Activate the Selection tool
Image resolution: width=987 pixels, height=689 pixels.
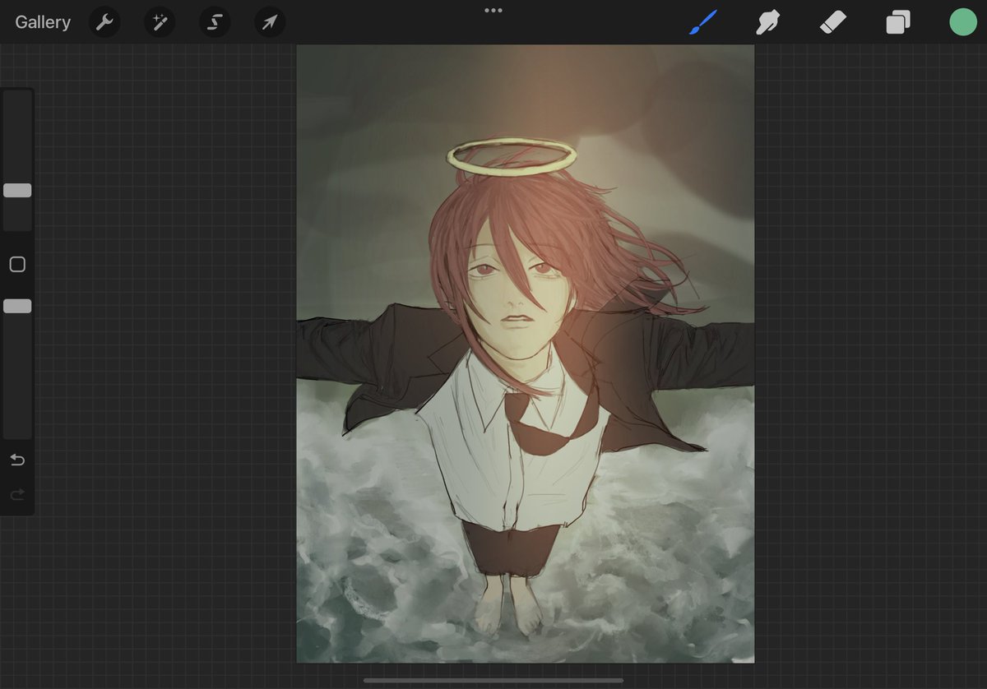(x=215, y=22)
